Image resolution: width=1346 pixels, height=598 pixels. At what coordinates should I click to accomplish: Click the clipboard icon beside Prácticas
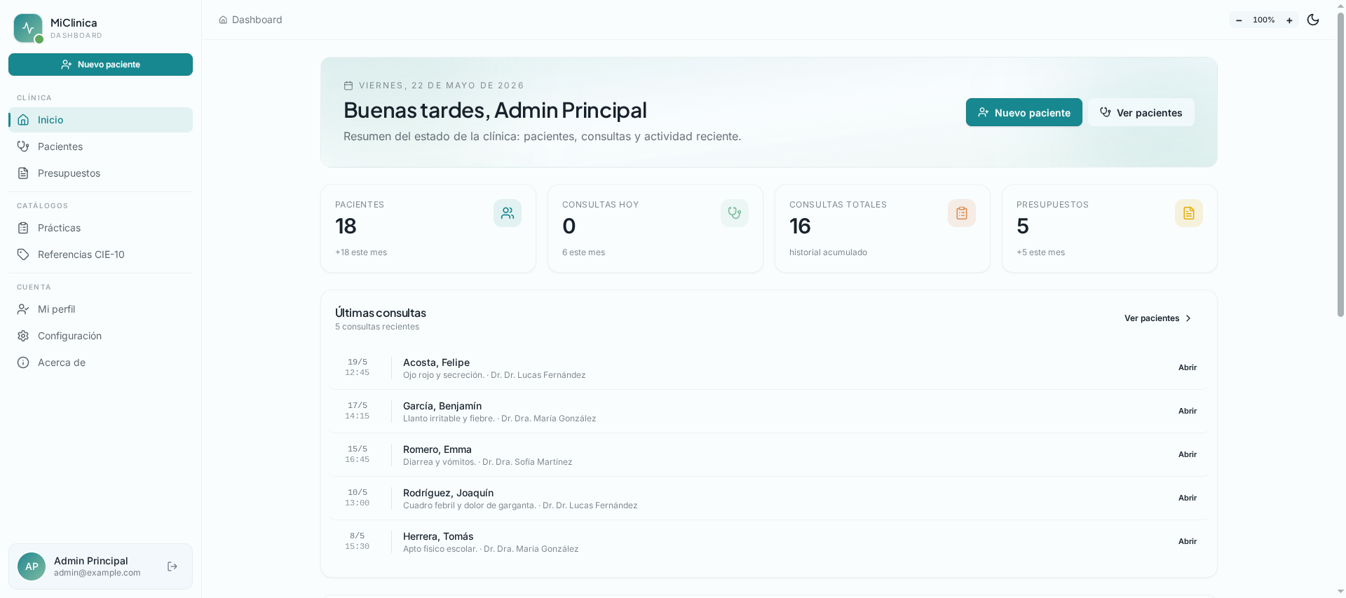23,228
